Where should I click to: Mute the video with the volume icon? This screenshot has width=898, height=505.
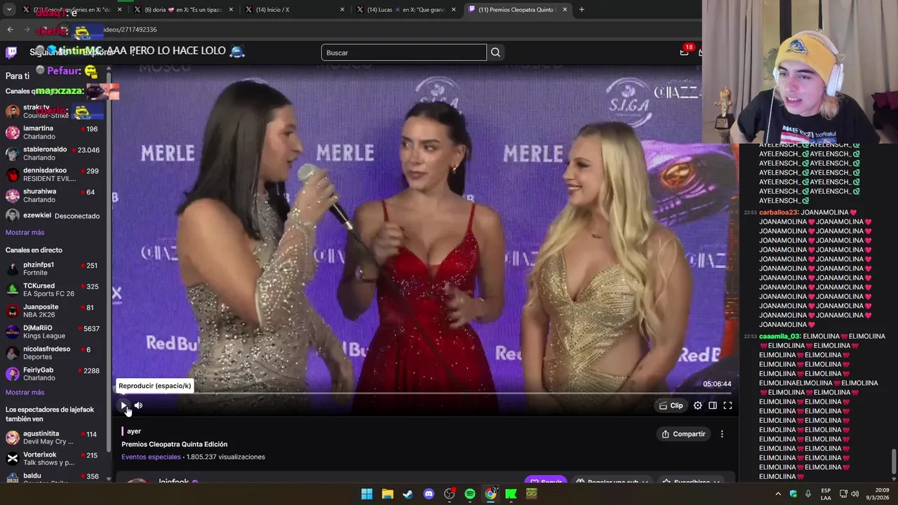(x=138, y=405)
